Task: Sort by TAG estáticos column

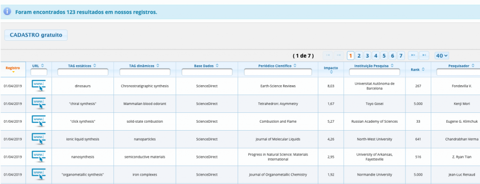Action: [95, 66]
